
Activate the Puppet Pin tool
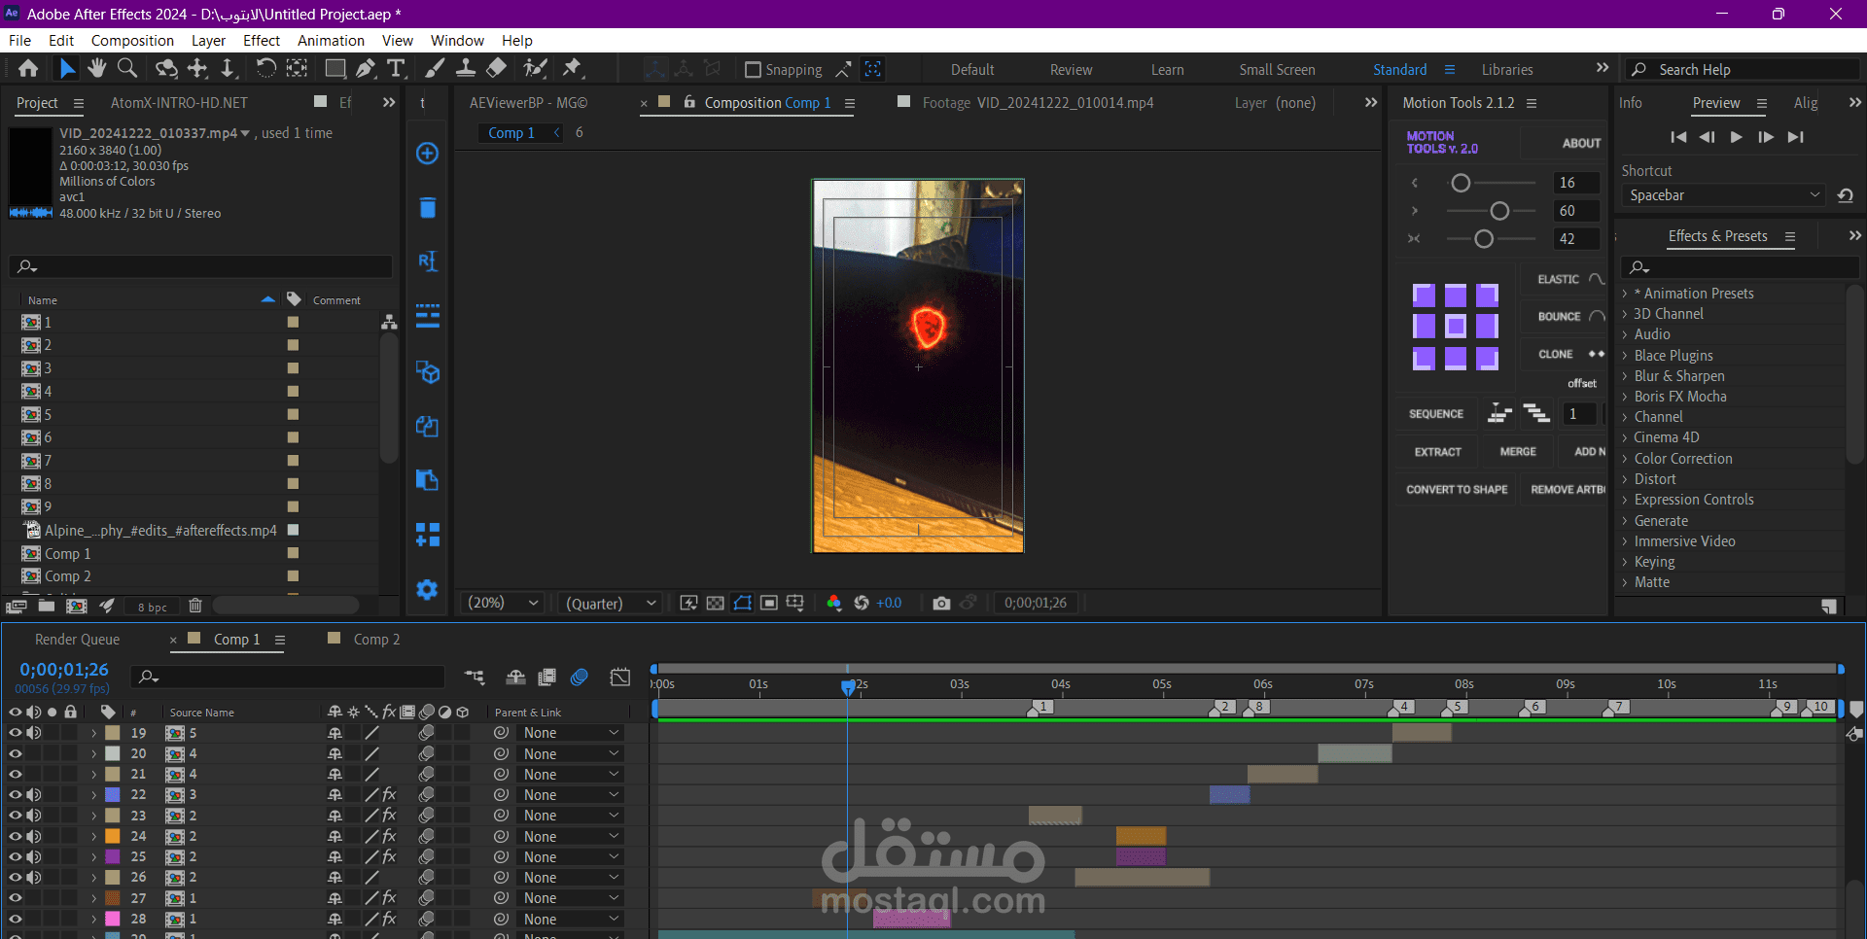[572, 68]
